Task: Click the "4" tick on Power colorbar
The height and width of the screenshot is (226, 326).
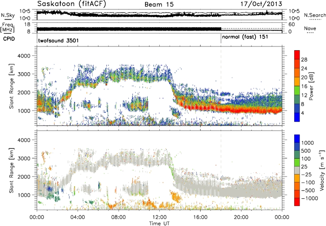Action: [x=302, y=113]
